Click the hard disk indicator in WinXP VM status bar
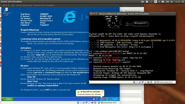The height and width of the screenshot is (104, 185). point(78,103)
